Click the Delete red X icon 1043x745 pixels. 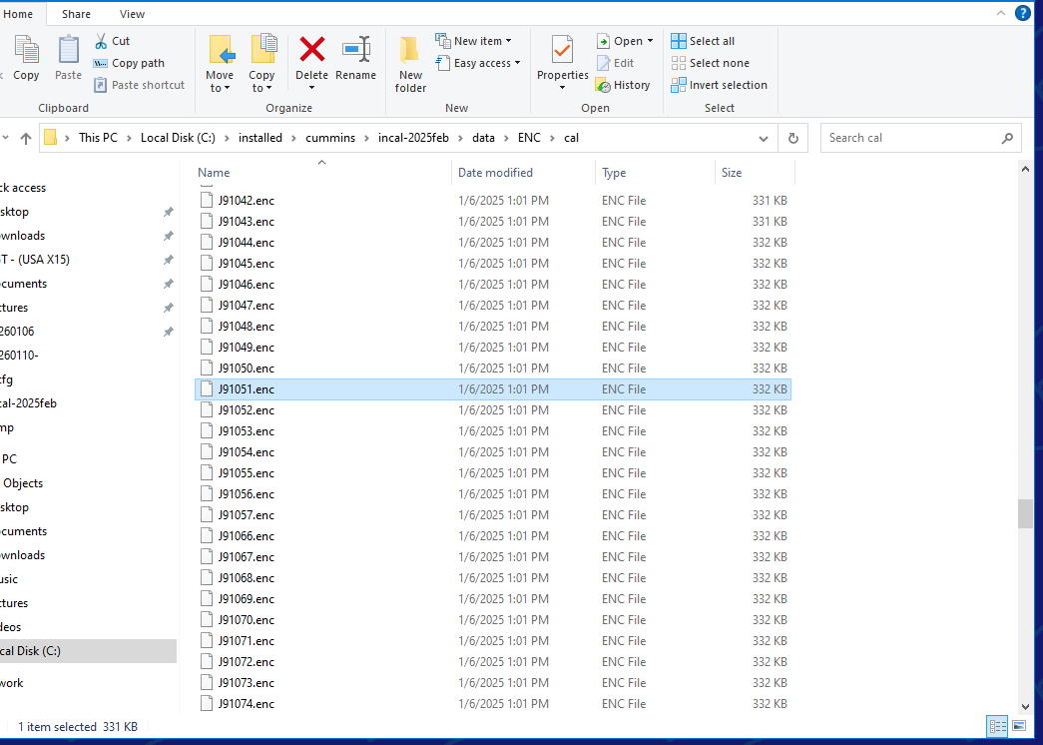tap(311, 49)
